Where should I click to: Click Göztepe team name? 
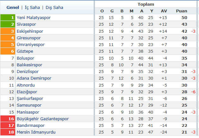(x=25, y=51)
